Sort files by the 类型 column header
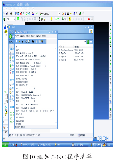 (67, 47)
